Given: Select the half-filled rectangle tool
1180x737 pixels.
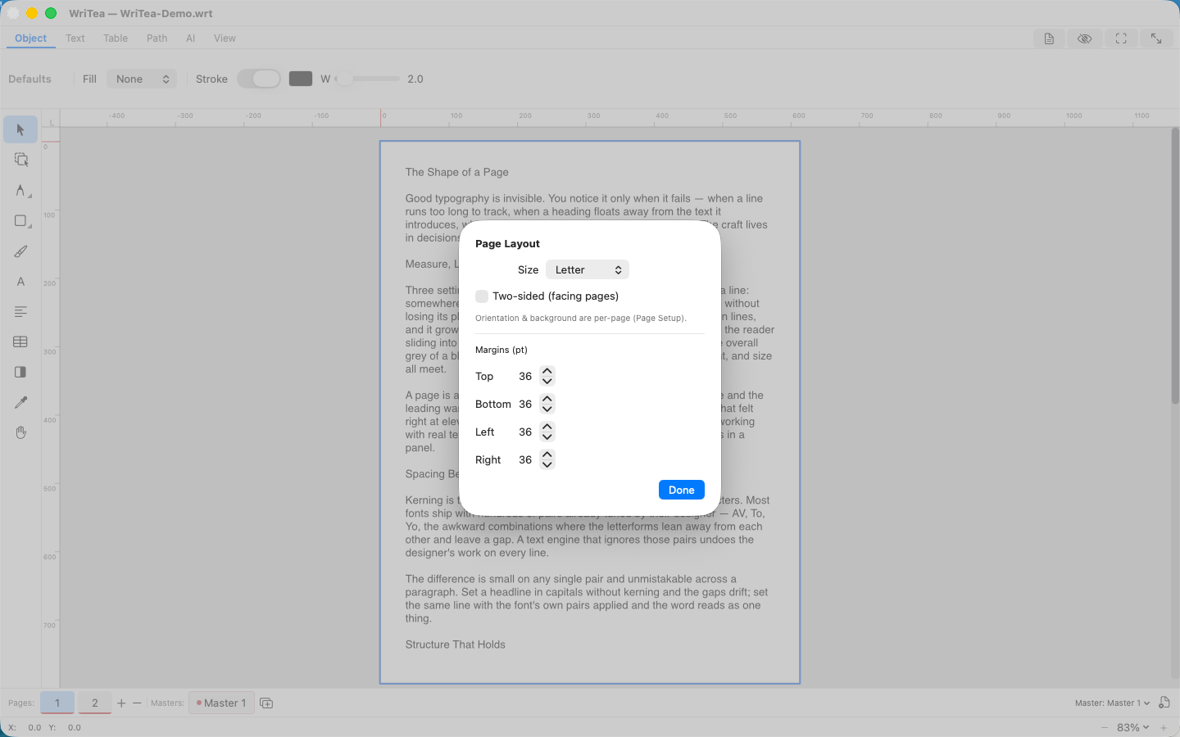Looking at the screenshot, I should point(20,372).
